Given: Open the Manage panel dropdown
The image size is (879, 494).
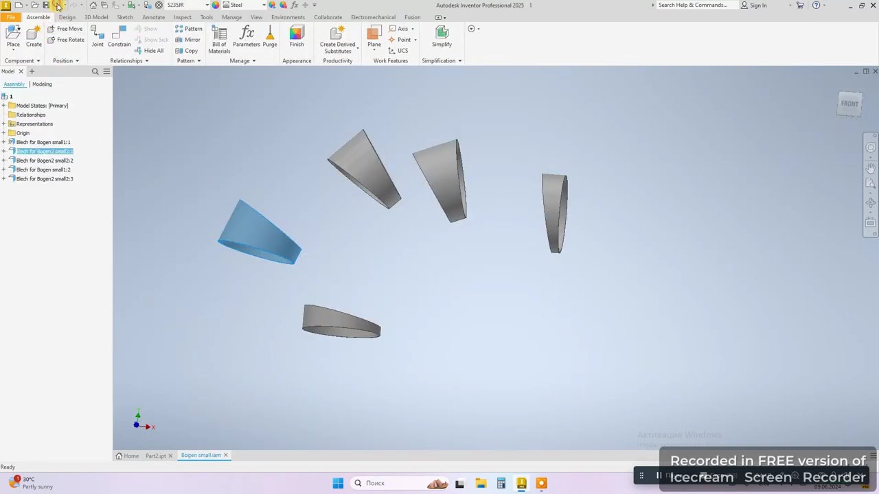Looking at the screenshot, I should (x=242, y=61).
